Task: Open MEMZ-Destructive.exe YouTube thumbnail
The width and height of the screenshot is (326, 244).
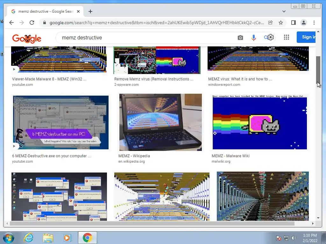Action: click(x=61, y=122)
